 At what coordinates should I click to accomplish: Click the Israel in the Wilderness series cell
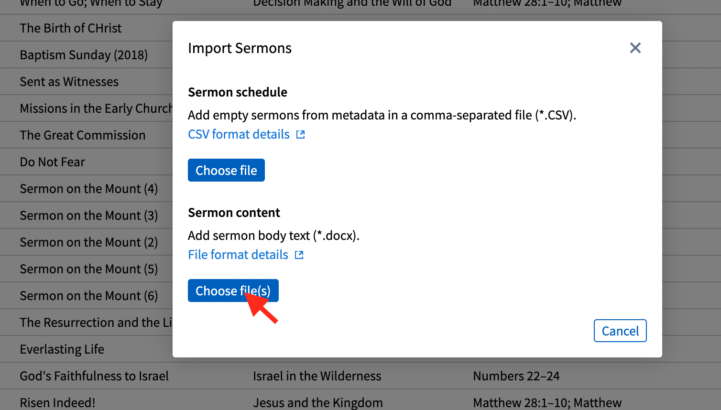[317, 376]
